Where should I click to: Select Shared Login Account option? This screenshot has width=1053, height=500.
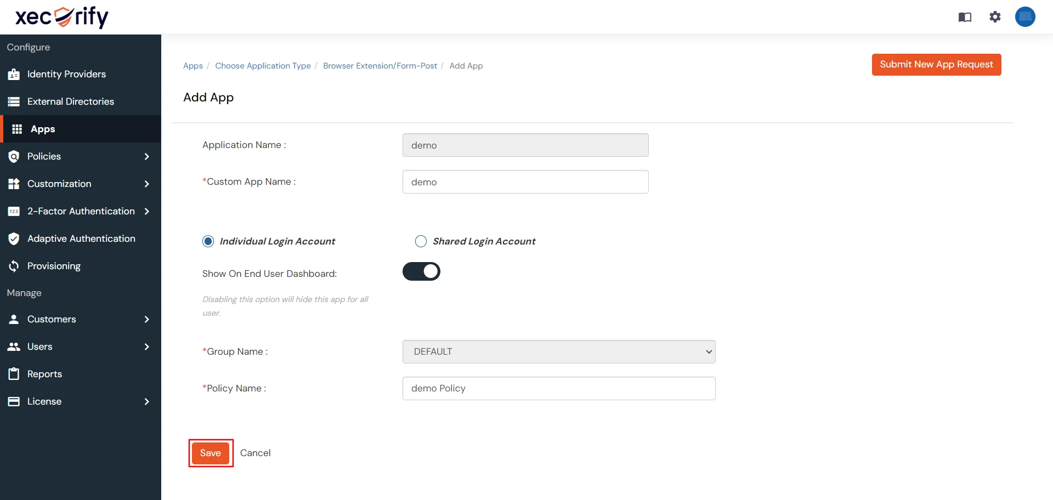click(x=421, y=241)
